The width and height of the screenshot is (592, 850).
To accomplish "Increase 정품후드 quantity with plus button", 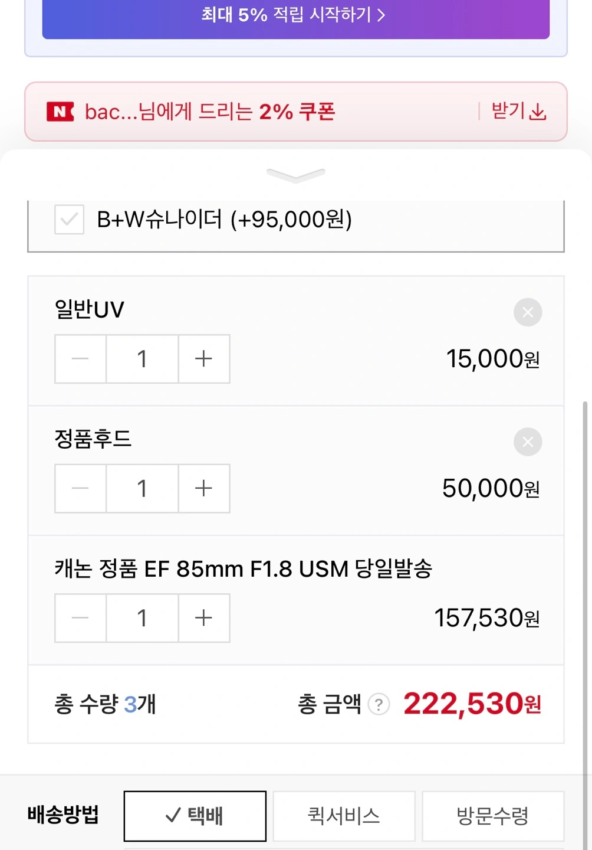I will coord(203,488).
